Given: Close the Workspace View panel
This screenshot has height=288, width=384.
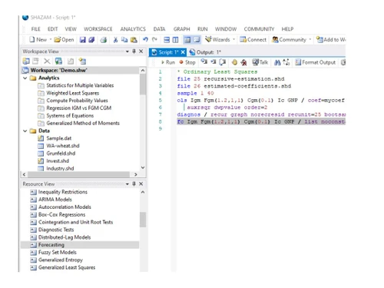Looking at the screenshot, I should click(141, 51).
